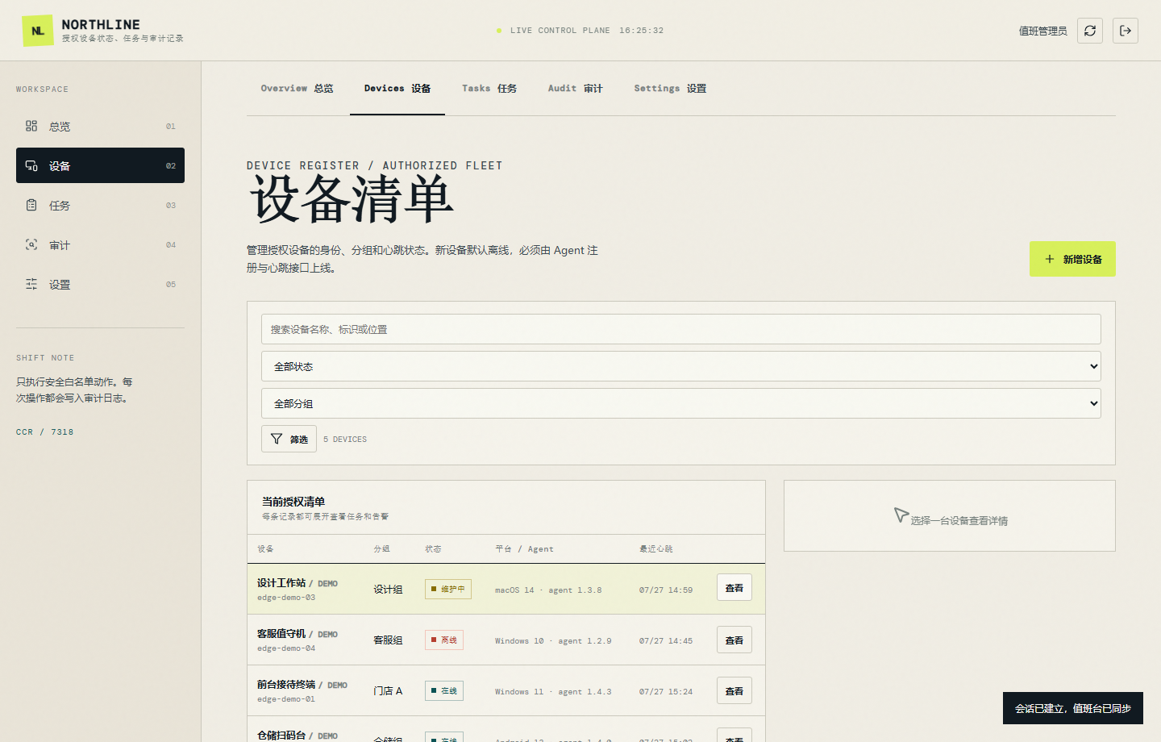Click the funnel icon on 筛选 button
Screen dimensions: 1161x742
277,439
